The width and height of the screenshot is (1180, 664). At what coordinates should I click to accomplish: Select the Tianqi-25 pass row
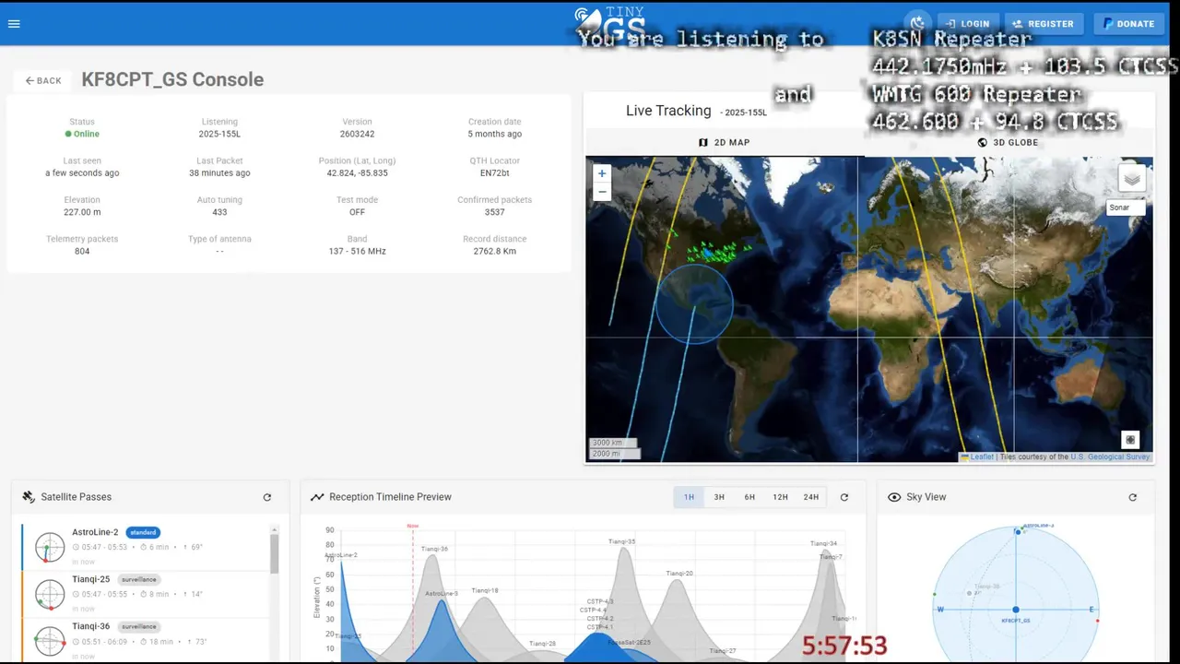(146, 593)
